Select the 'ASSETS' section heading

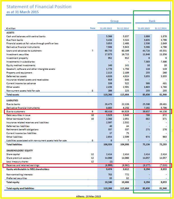point(11,33)
